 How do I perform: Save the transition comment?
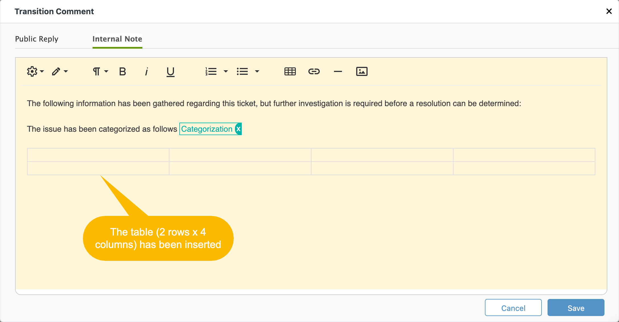(576, 307)
